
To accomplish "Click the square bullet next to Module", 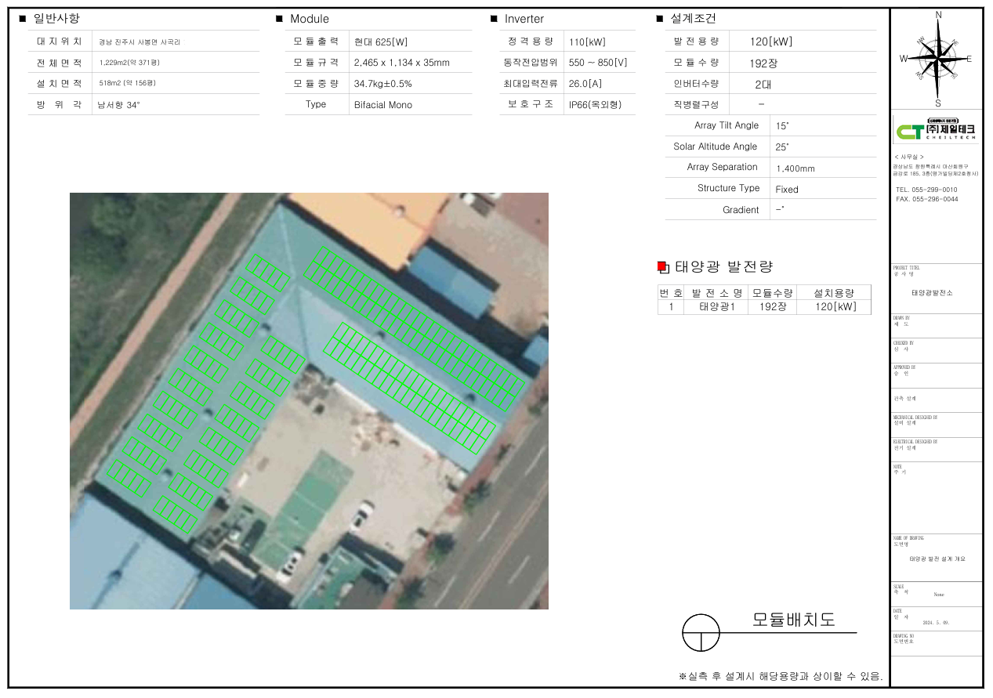I will (279, 18).
